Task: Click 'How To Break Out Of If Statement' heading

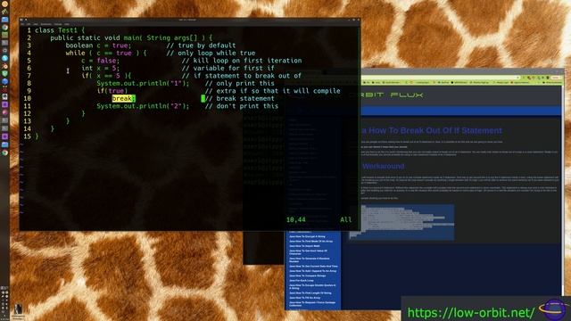Action: click(x=435, y=131)
